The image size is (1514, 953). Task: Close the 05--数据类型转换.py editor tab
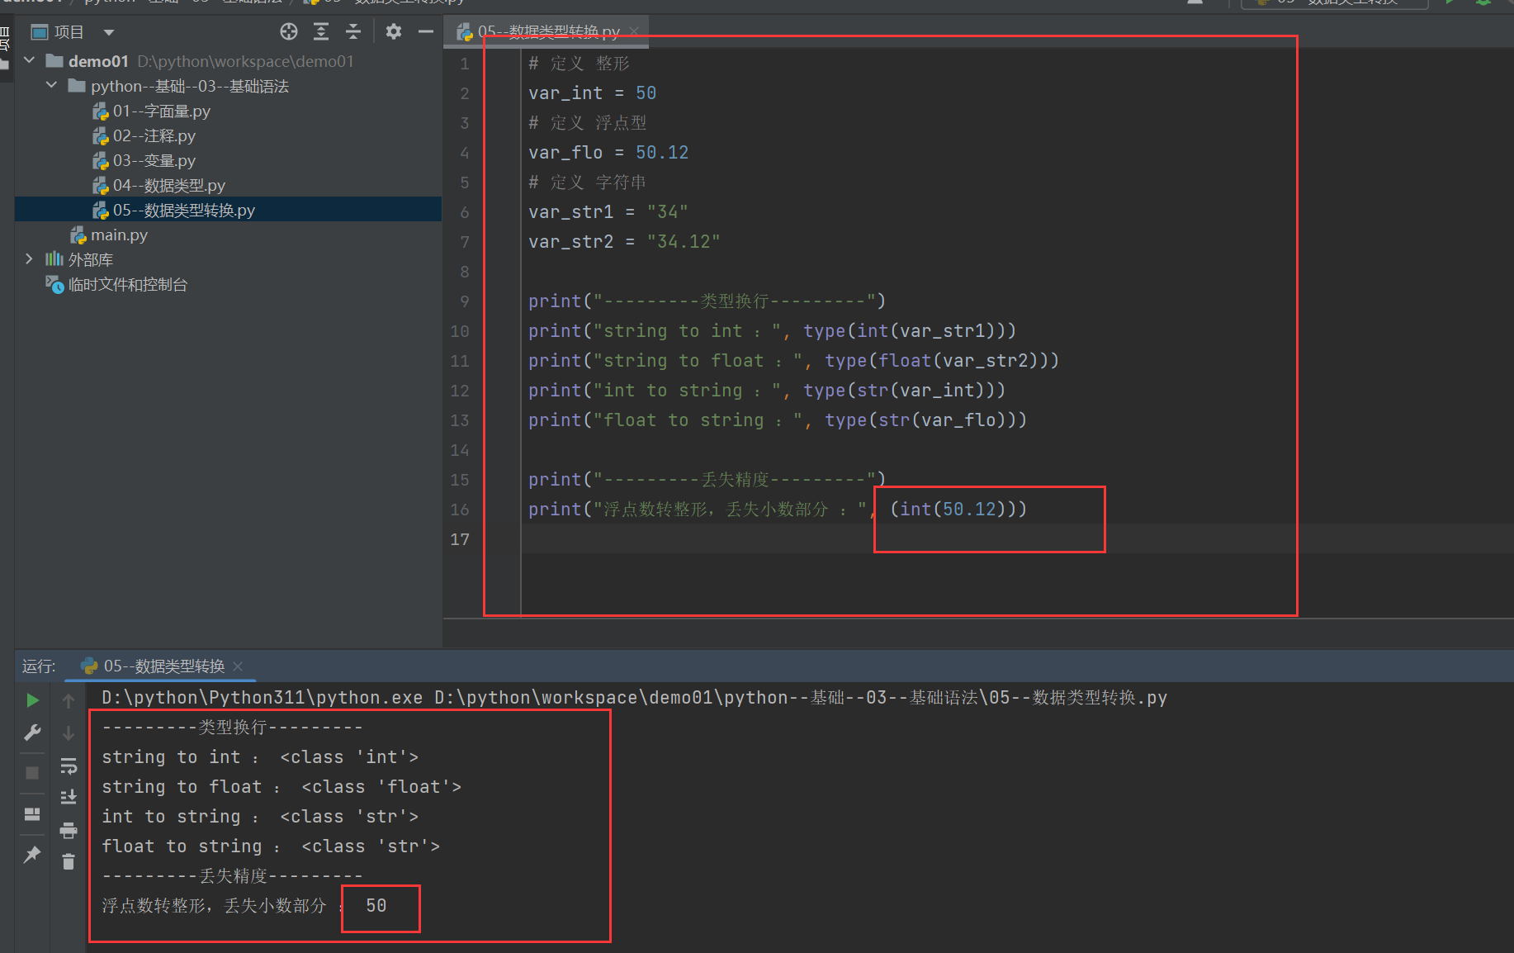click(634, 31)
